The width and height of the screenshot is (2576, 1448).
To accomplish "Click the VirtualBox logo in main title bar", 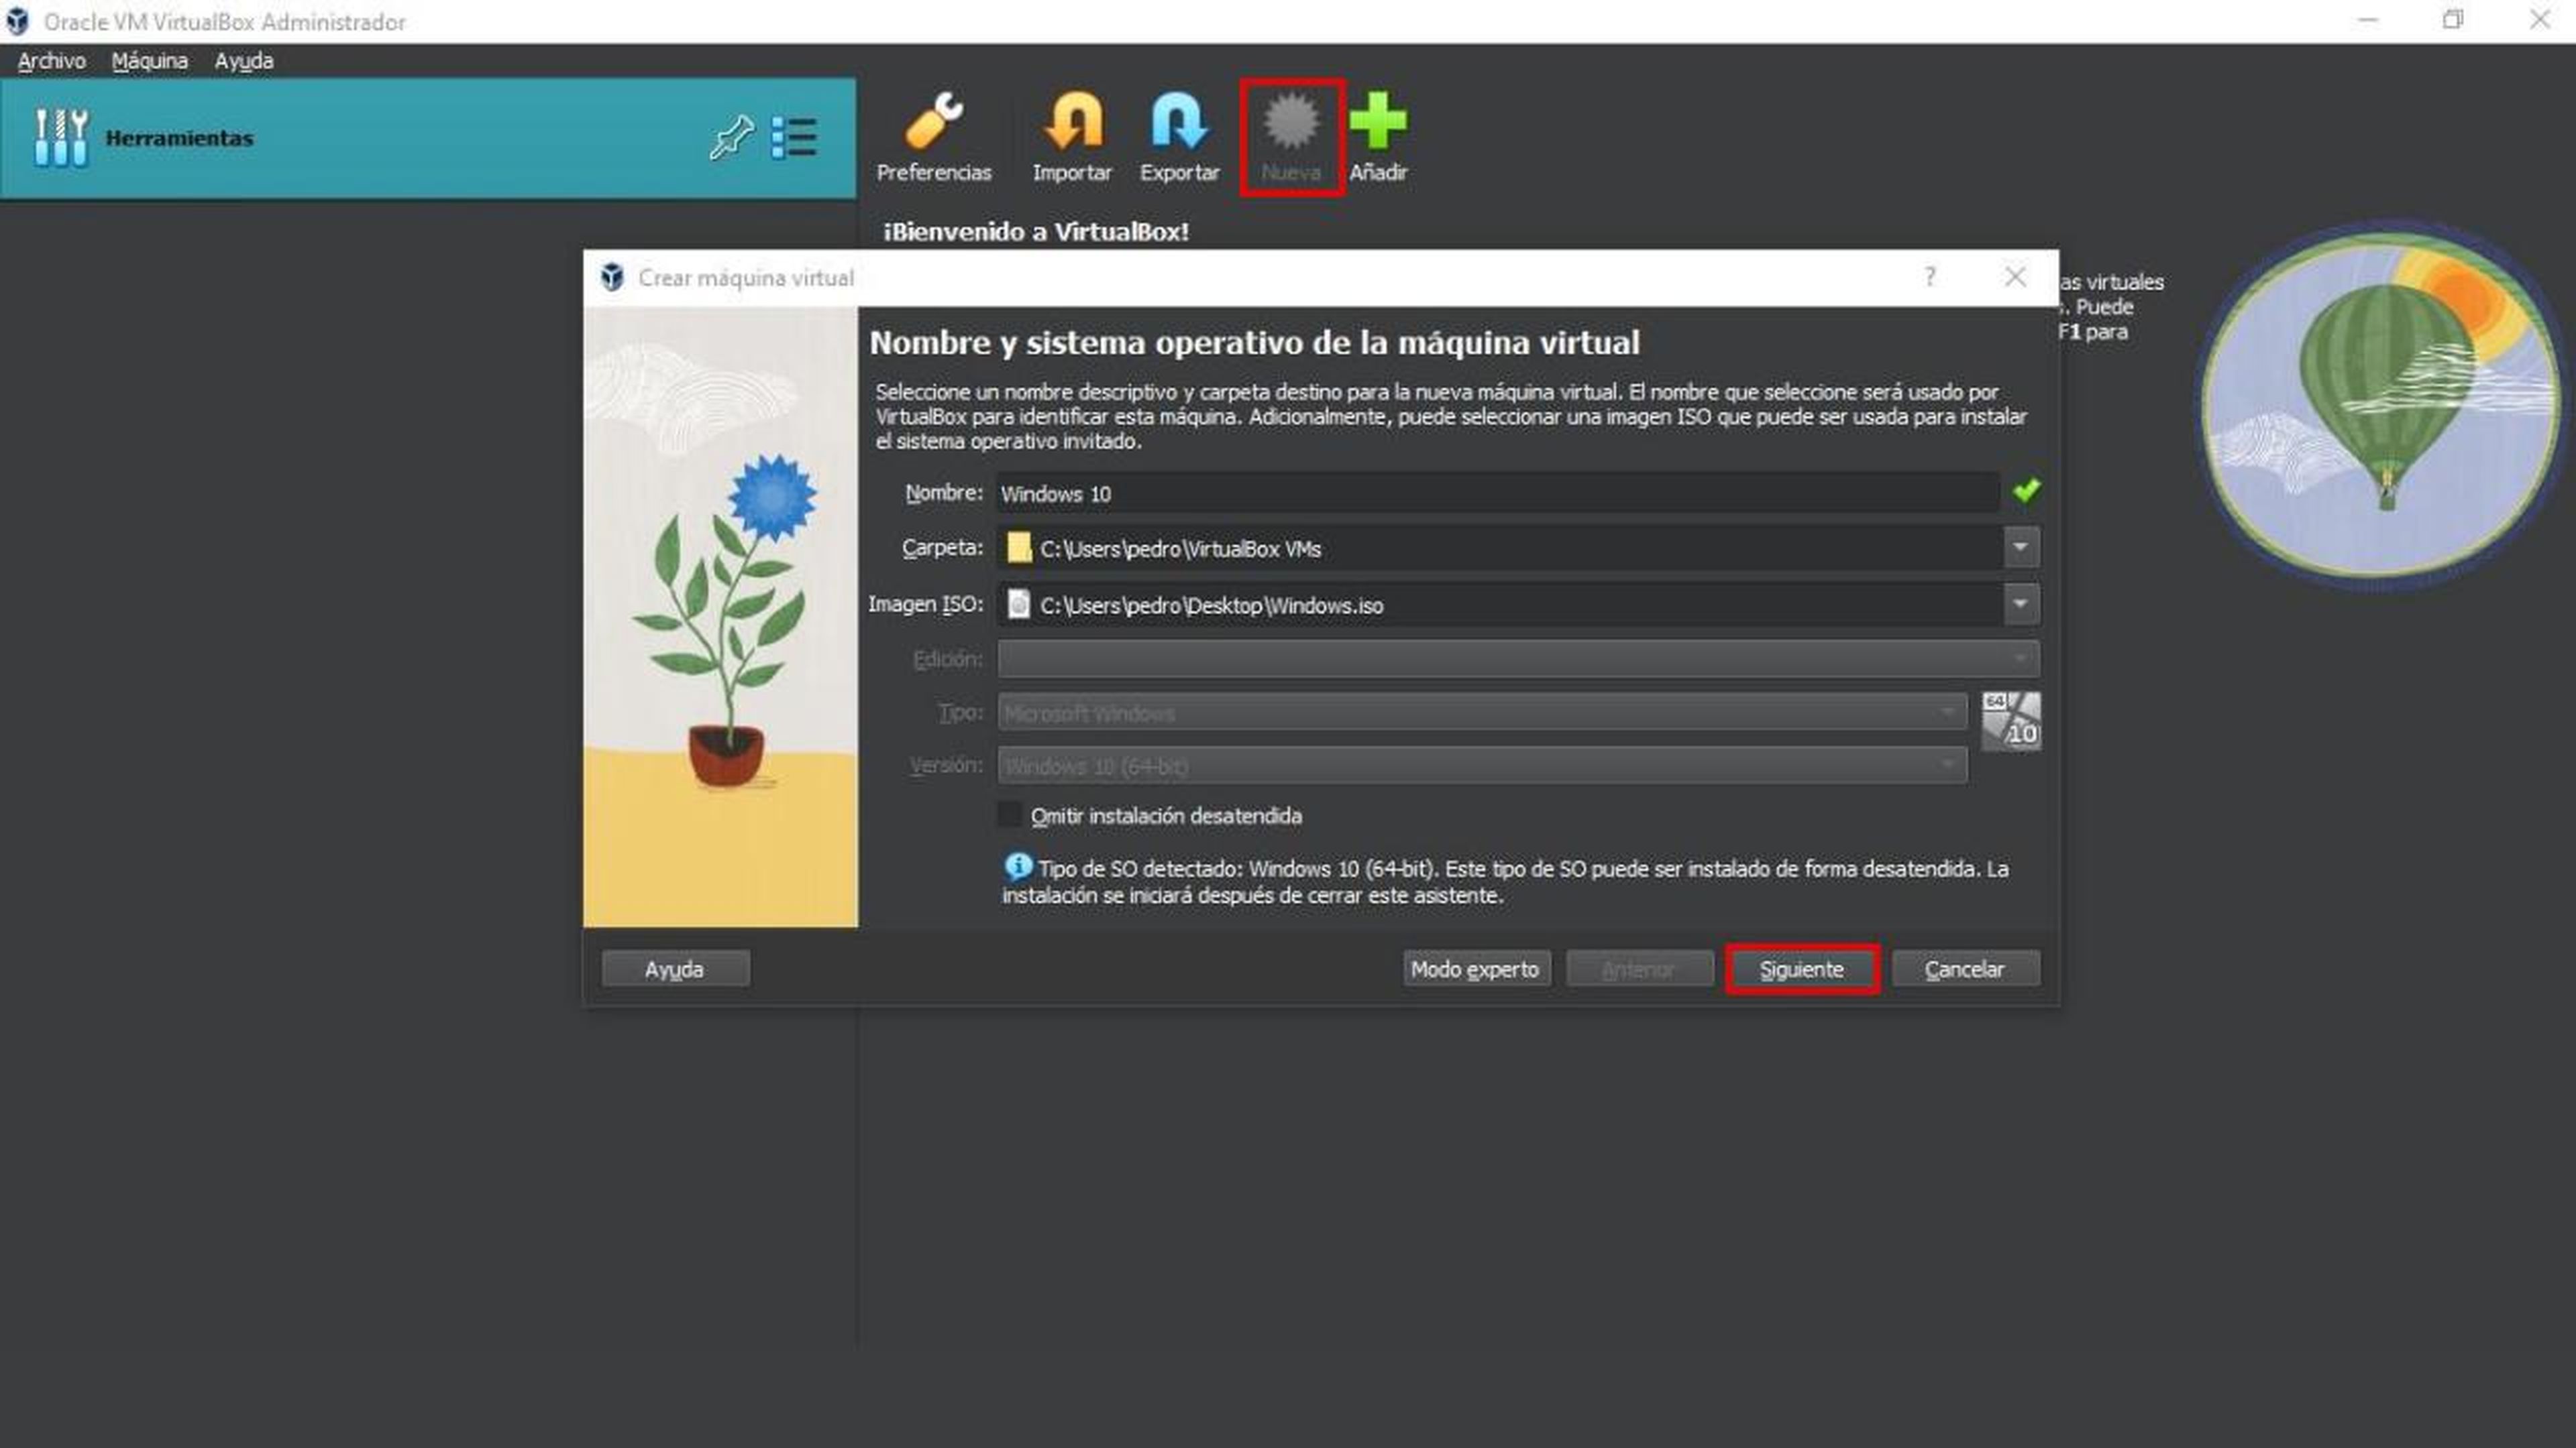I will [17, 21].
